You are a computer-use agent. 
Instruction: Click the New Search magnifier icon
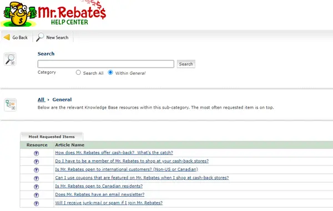pos(40,37)
